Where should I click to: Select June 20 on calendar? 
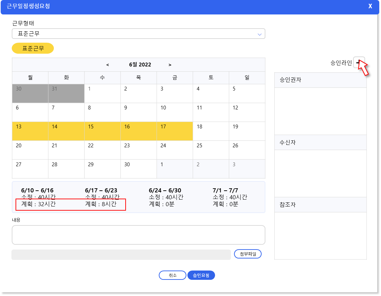click(30, 150)
